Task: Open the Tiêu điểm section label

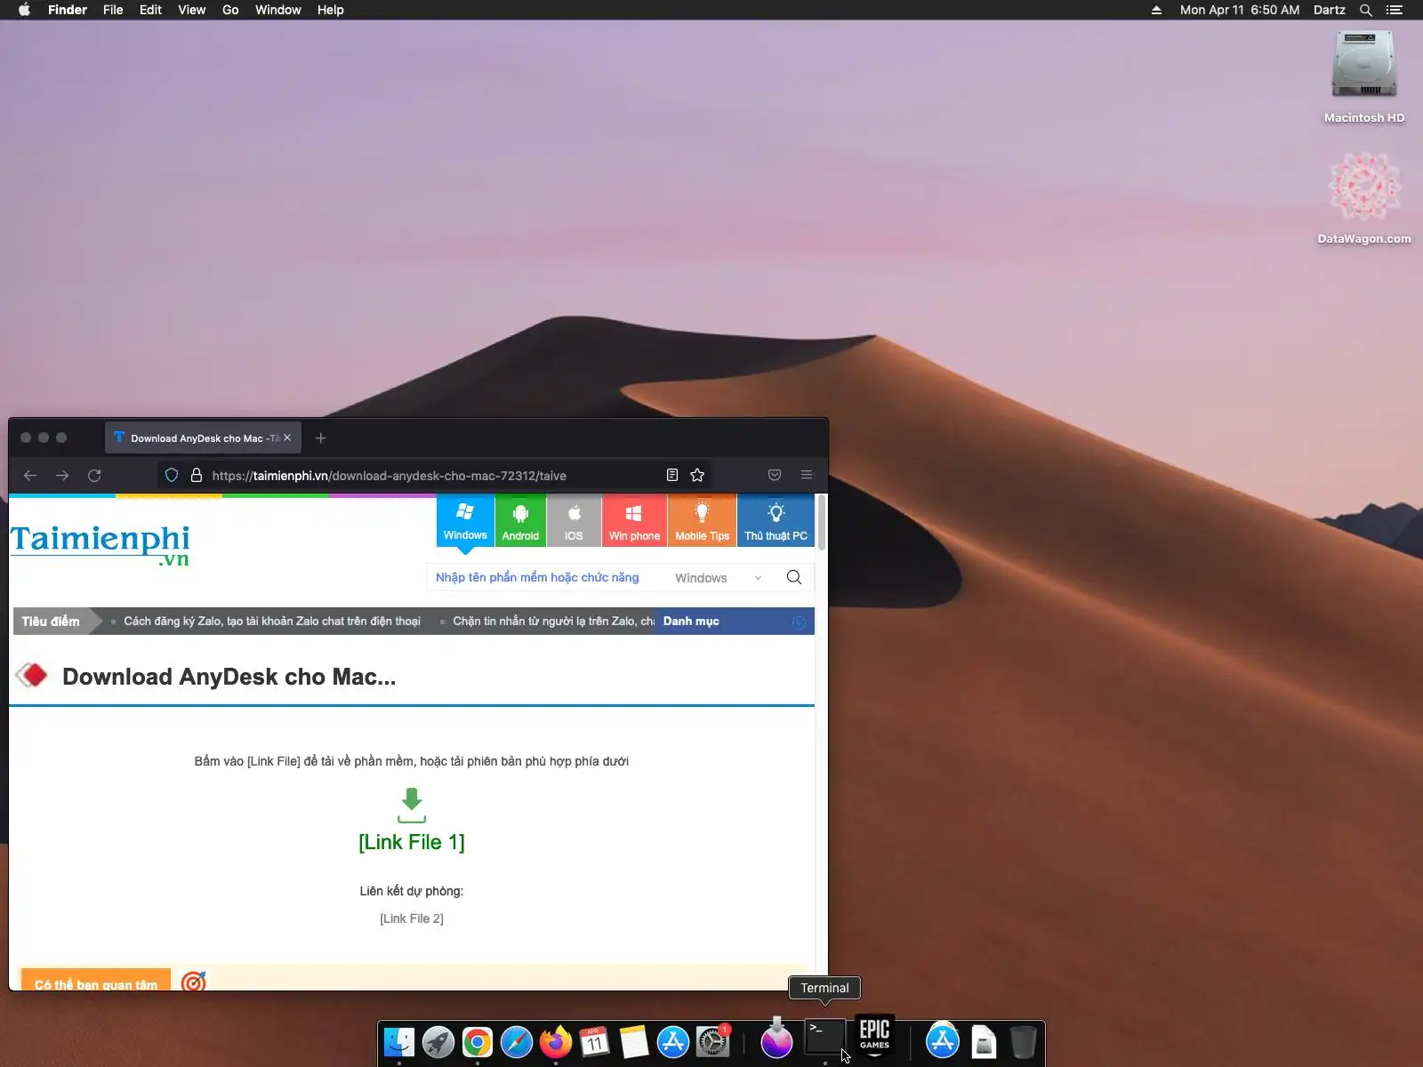Action: (51, 622)
